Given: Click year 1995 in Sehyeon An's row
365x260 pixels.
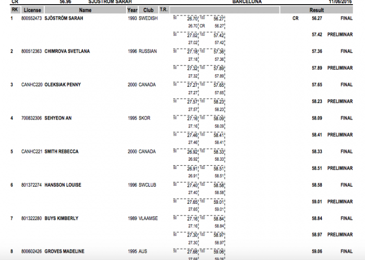Looking at the screenshot, I should (x=132, y=118).
